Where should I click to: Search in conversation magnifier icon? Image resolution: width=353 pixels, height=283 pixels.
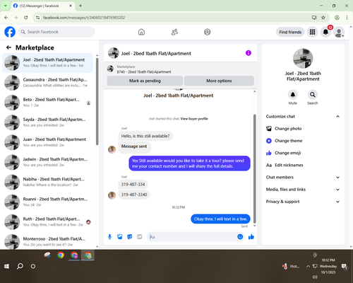click(313, 95)
